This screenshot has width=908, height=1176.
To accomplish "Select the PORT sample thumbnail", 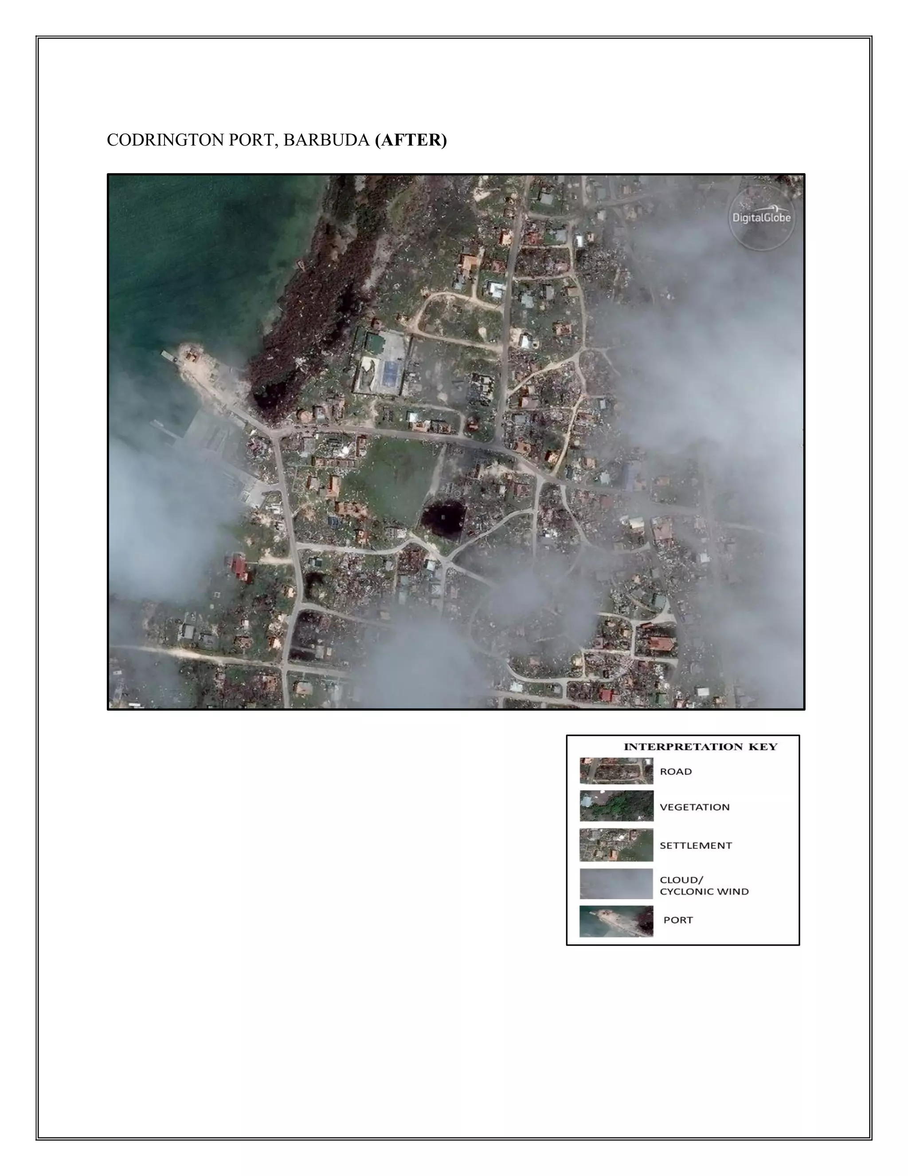I will [616, 921].
